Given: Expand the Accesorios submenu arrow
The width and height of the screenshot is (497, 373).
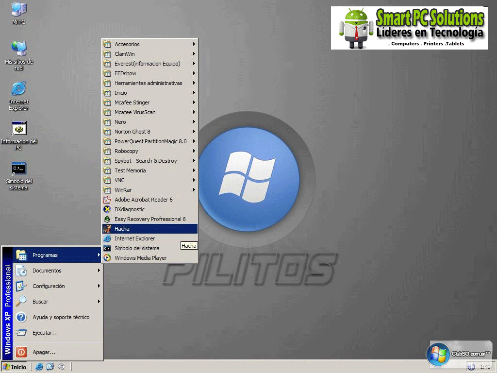Looking at the screenshot, I should pos(194,44).
